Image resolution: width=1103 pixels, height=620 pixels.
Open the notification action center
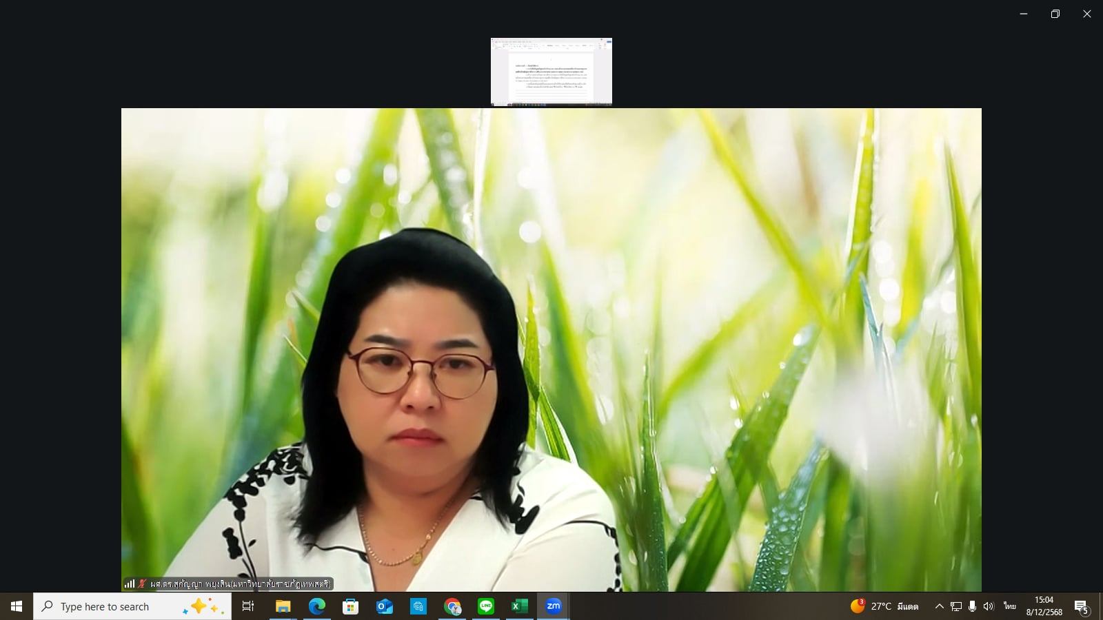coord(1081,607)
